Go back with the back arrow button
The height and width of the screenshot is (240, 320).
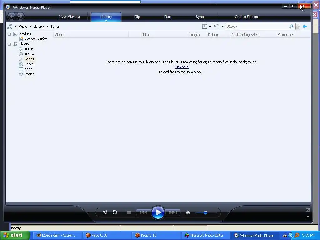[x=12, y=16]
